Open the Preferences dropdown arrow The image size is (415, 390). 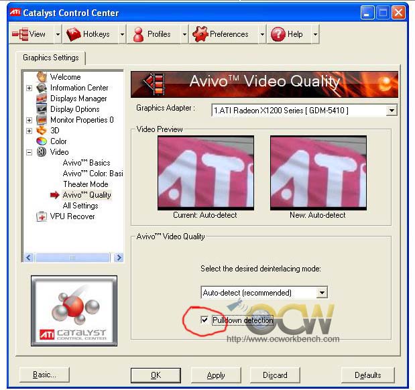tap(262, 34)
